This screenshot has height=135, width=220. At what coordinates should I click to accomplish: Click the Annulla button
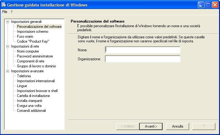[x=177, y=126]
